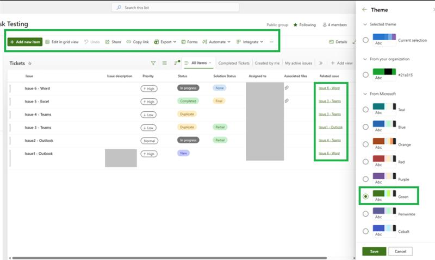435x260 pixels.
Task: Click the Teal theme color swatch
Action: (384, 109)
